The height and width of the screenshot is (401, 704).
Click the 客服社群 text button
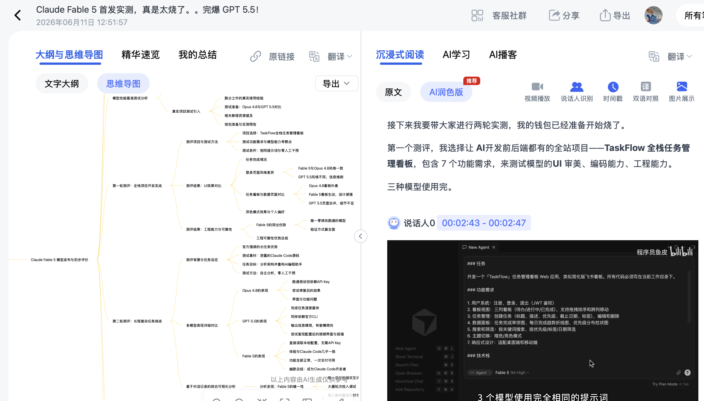coord(510,16)
